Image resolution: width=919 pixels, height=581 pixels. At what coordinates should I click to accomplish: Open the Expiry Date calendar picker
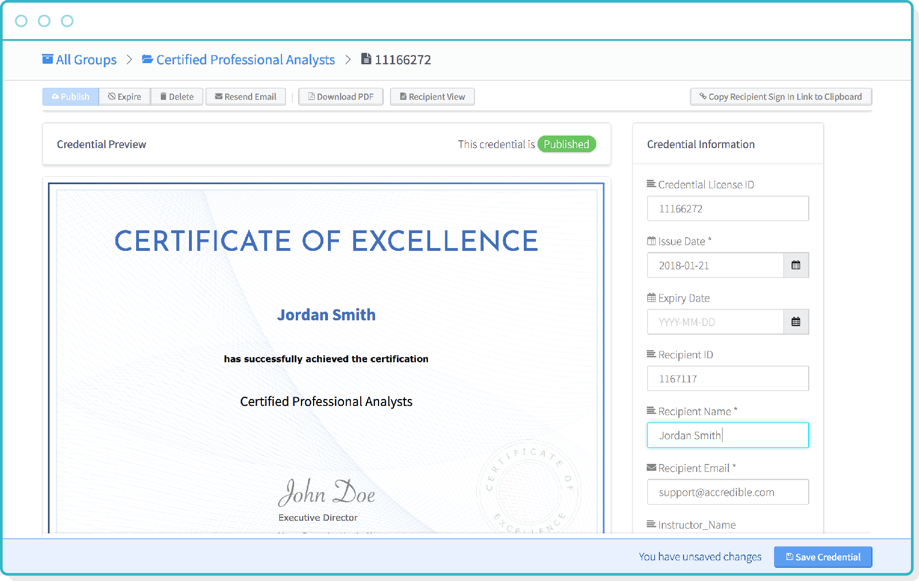[x=796, y=322]
